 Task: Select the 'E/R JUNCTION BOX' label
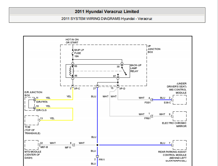[x=33, y=94]
